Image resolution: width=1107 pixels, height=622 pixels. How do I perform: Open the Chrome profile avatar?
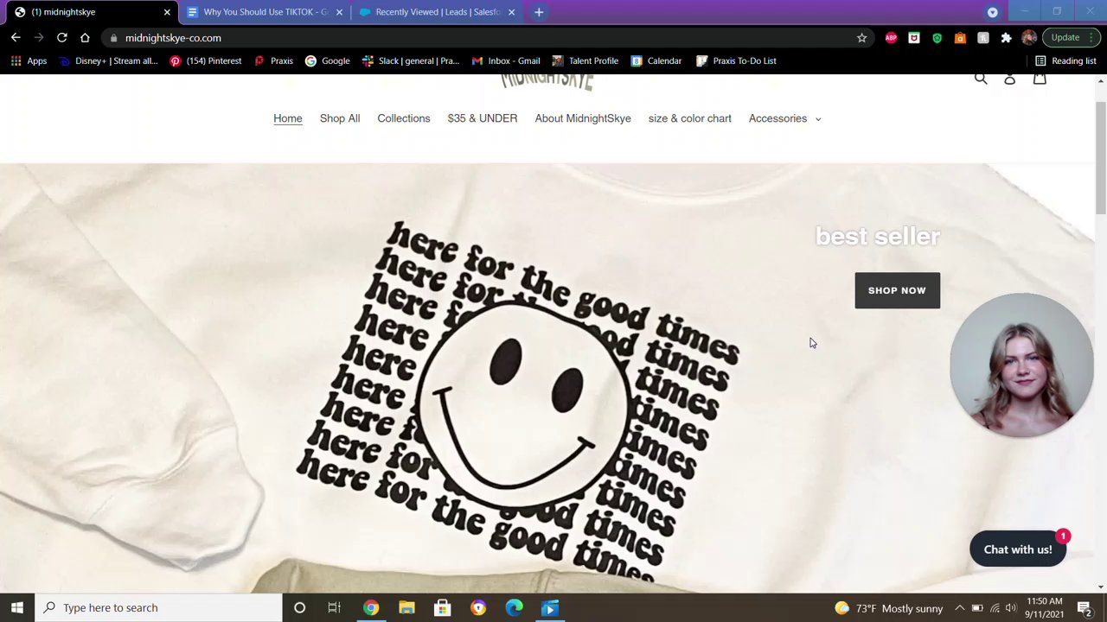(1028, 38)
